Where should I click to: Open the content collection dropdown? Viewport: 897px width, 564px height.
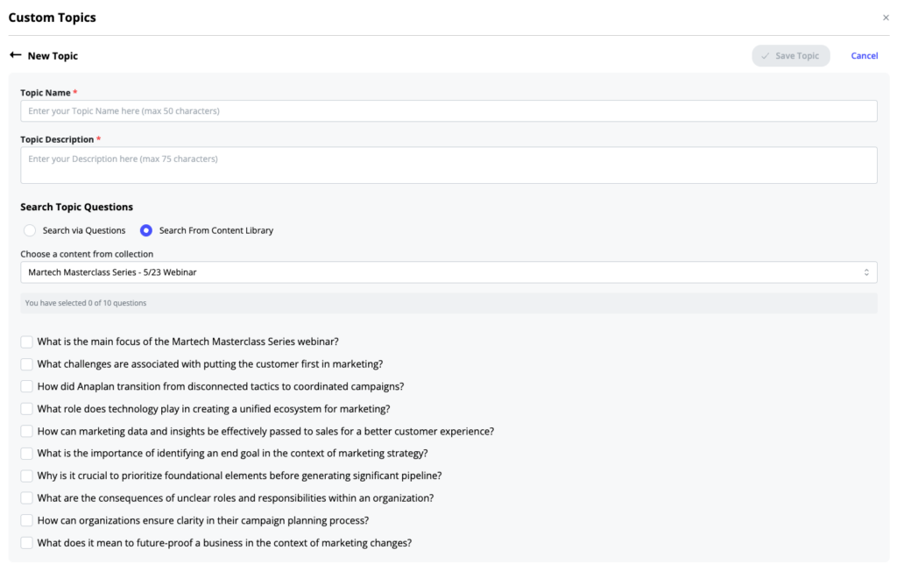[448, 272]
